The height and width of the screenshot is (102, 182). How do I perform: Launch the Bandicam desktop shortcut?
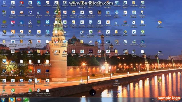point(47,13)
